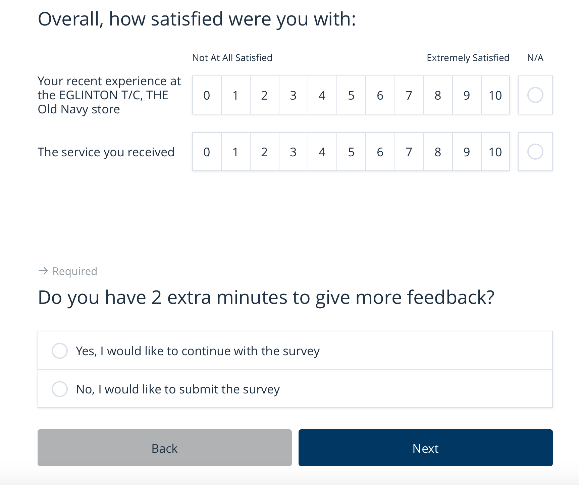This screenshot has height=485, width=579.
Task: Choose No to submit the survey
Action: pos(59,389)
